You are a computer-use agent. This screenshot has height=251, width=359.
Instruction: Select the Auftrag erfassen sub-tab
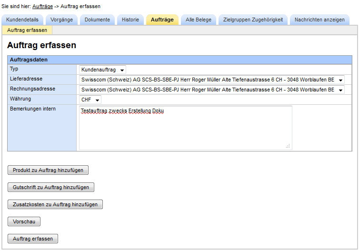[x=27, y=30]
